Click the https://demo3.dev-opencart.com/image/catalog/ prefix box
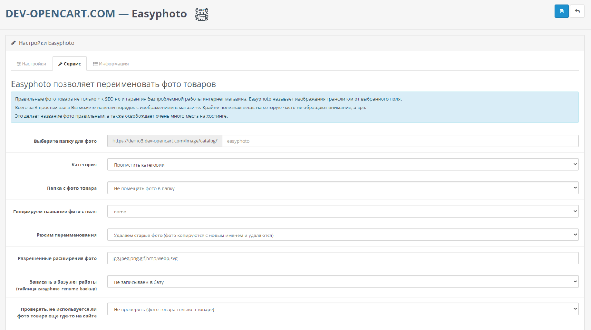Image resolution: width=591 pixels, height=330 pixels. click(x=165, y=141)
